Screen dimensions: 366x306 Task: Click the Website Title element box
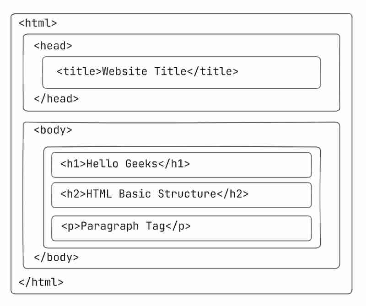[x=182, y=72]
